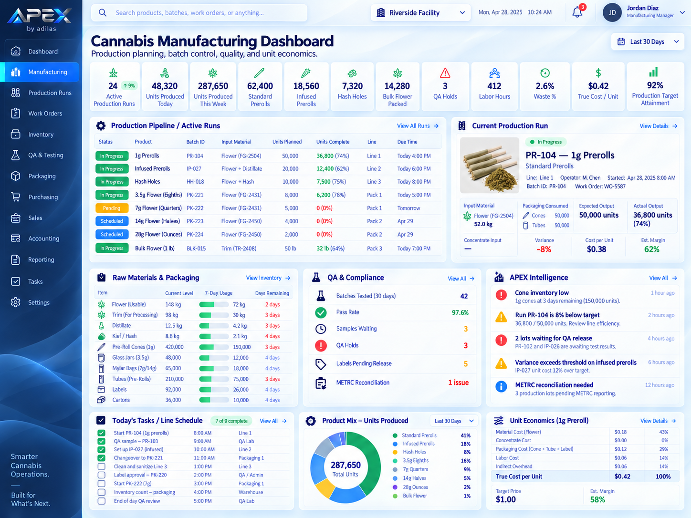The image size is (691, 518).
Task: Click View All in APEX Intelligence
Action: 663,278
